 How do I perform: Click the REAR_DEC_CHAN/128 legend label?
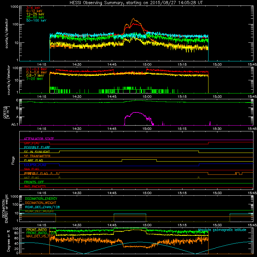(x=42, y=207)
